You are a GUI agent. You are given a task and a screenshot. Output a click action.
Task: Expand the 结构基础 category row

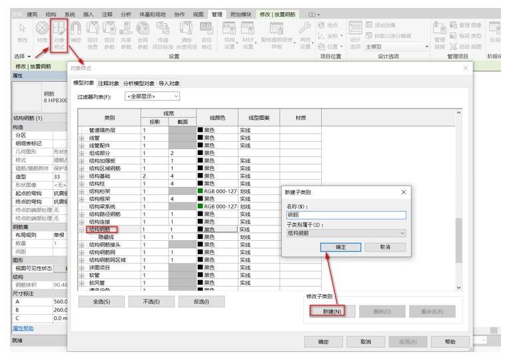[82, 176]
